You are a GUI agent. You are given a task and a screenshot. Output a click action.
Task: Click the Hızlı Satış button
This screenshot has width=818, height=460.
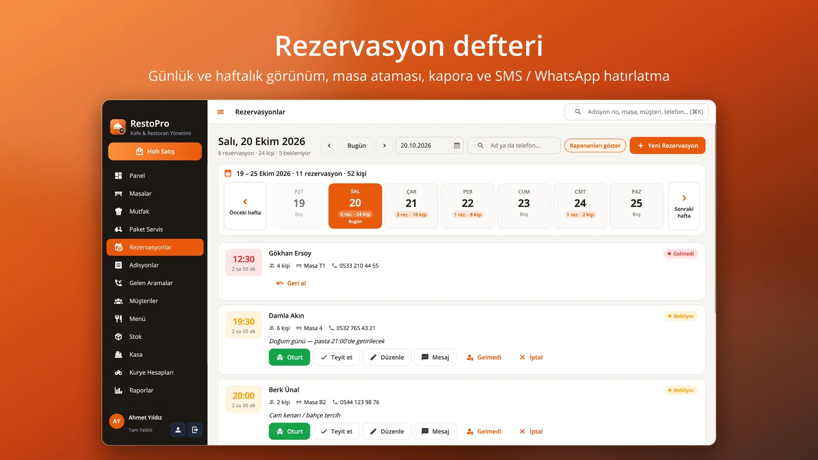(x=155, y=152)
